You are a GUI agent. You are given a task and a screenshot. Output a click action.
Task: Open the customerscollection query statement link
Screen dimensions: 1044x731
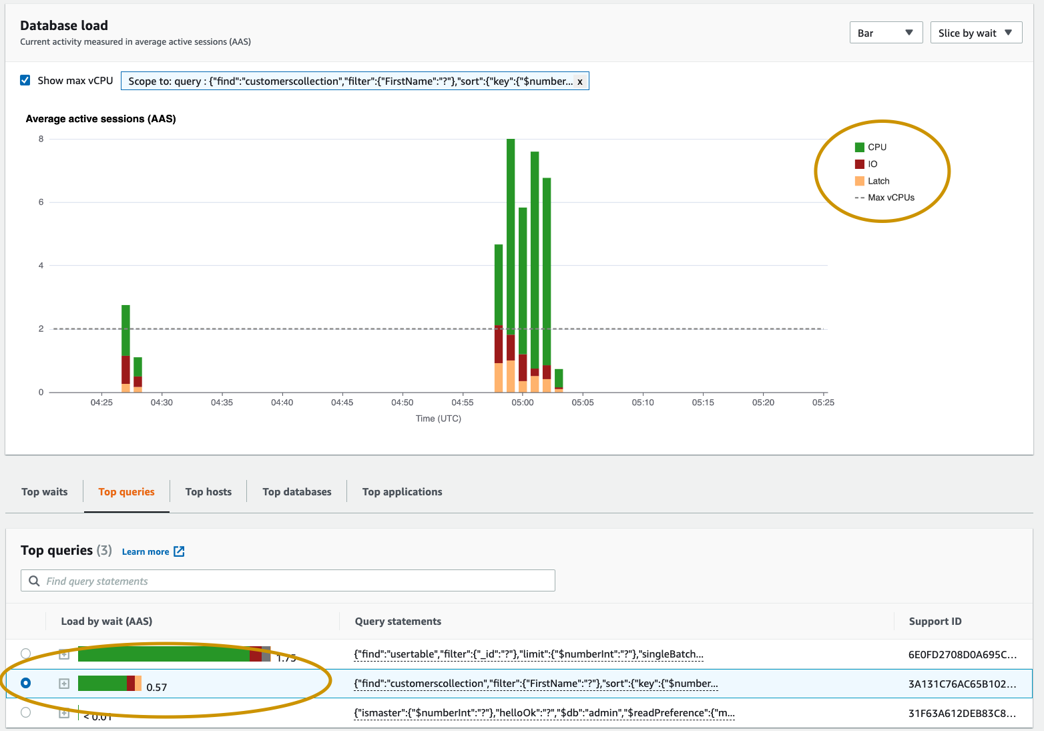point(534,683)
